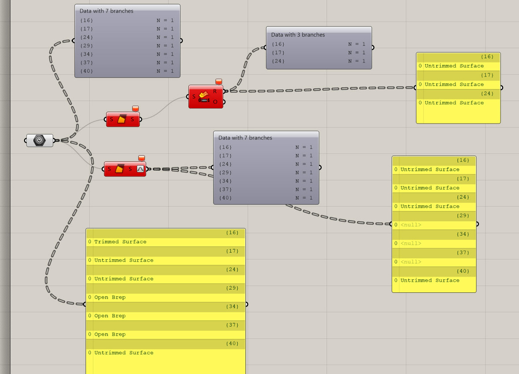Click input grip of the geometry parameter
Image resolution: width=519 pixels, height=374 pixels.
(26, 140)
